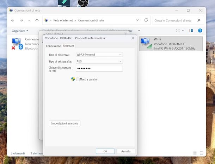Viewport: 215px width, 164px height.
Task: Go up one folder level
Action: coord(37,20)
